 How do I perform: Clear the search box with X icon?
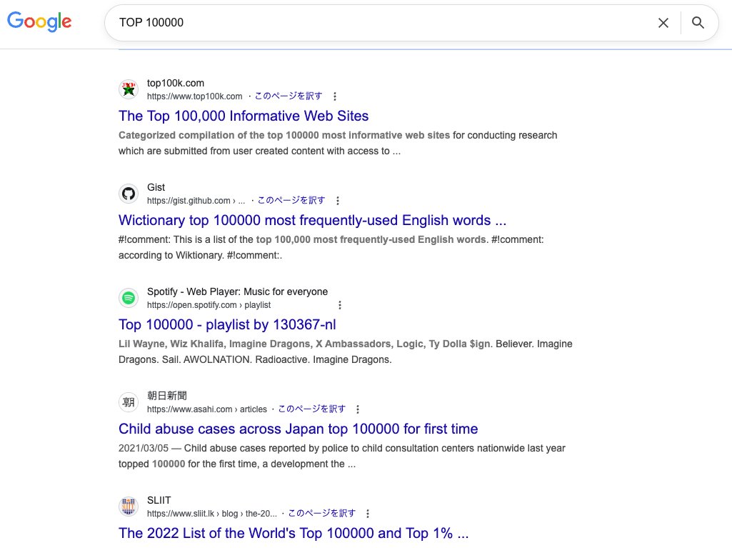(x=663, y=23)
